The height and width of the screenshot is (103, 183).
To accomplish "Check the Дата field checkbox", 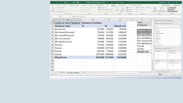I will coord(155,29).
